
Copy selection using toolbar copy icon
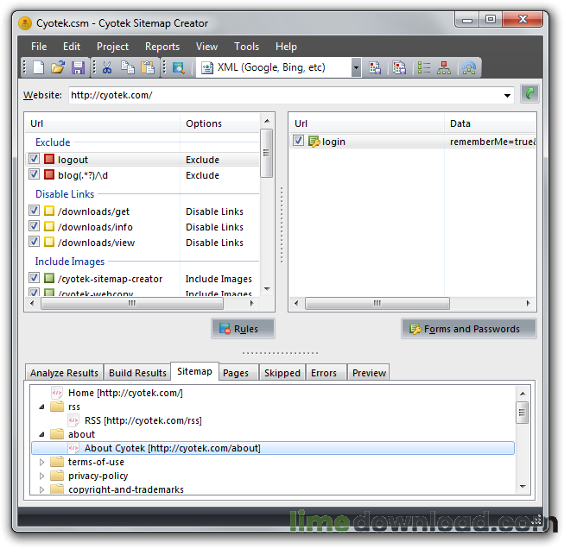tap(127, 67)
